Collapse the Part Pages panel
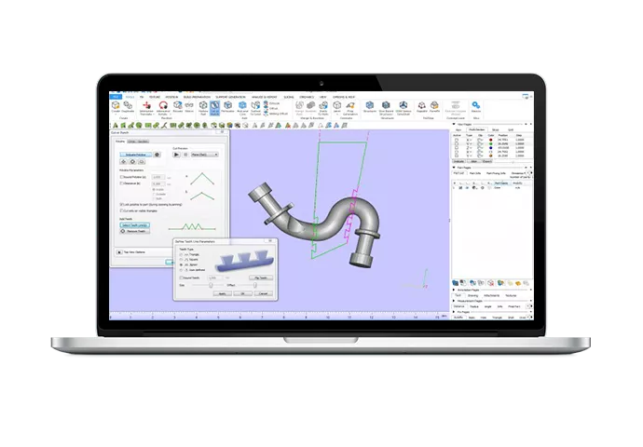The height and width of the screenshot is (447, 643). click(x=454, y=168)
